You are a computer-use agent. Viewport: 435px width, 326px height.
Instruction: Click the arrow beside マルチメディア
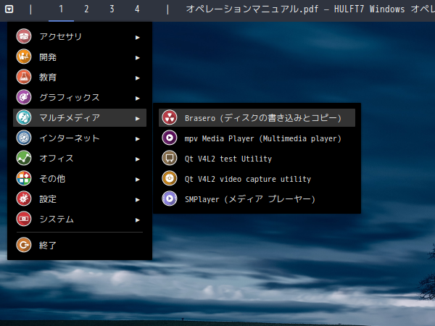pyautogui.click(x=137, y=119)
